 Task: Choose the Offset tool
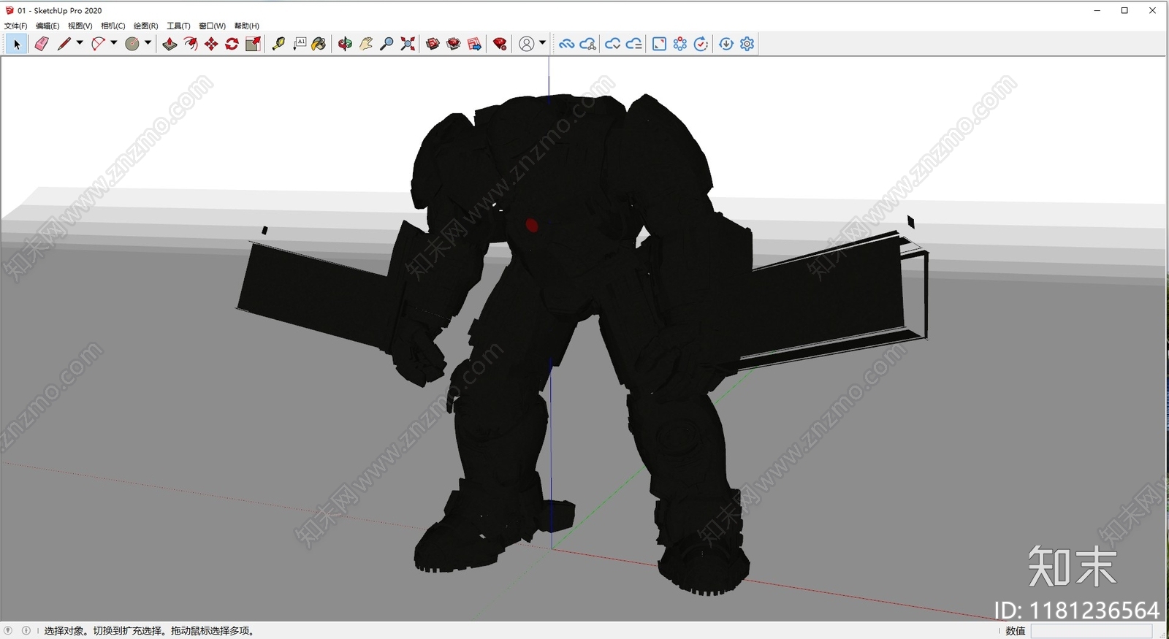tap(191, 44)
